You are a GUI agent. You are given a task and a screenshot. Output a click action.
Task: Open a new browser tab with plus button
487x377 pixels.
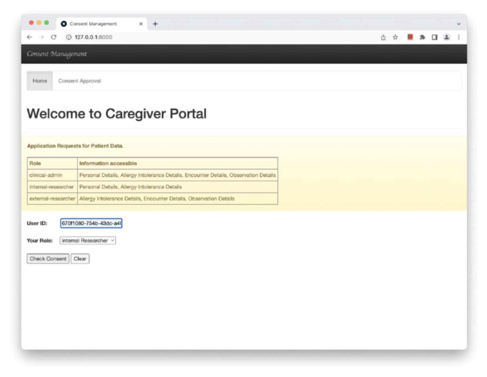(155, 24)
